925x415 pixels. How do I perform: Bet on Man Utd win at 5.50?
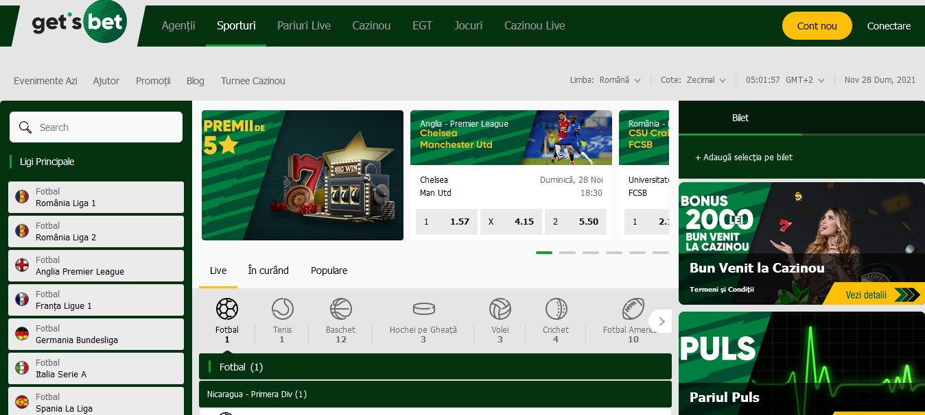pyautogui.click(x=576, y=222)
